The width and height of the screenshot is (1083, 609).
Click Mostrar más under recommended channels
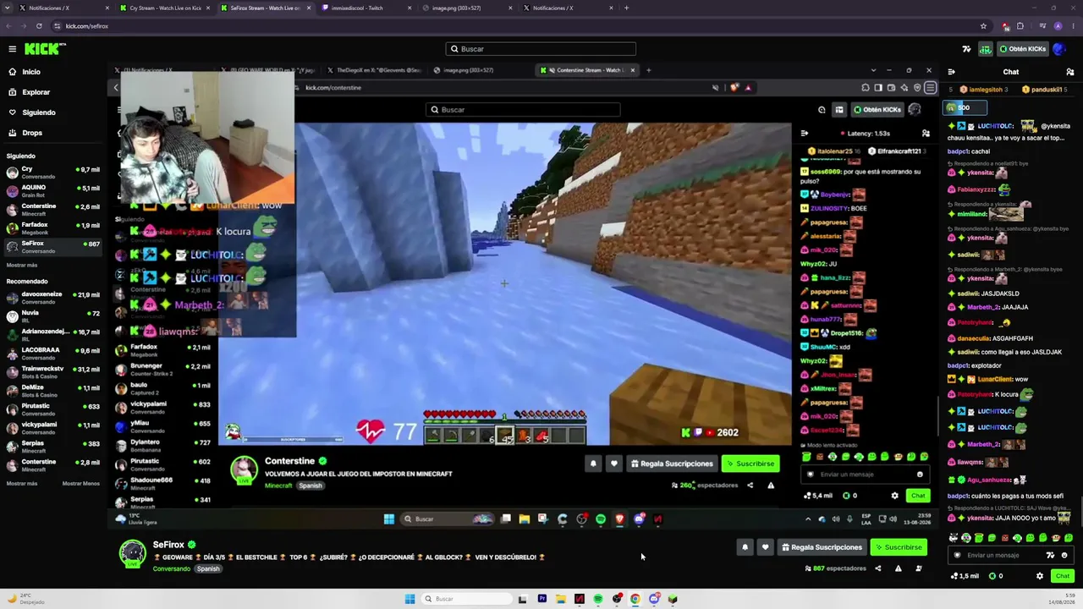[x=22, y=484]
